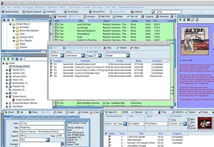Open the LITE ON DVD drive dropdown
The height and width of the screenshot is (147, 214).
tap(185, 124)
